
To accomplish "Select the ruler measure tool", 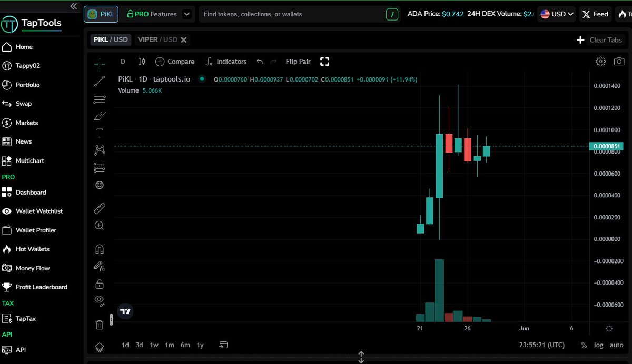I will point(99,208).
